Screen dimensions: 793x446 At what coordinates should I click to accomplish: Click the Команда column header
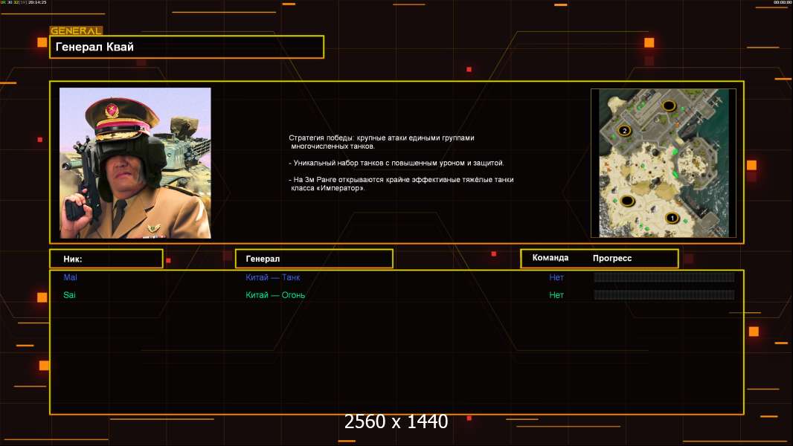550,258
